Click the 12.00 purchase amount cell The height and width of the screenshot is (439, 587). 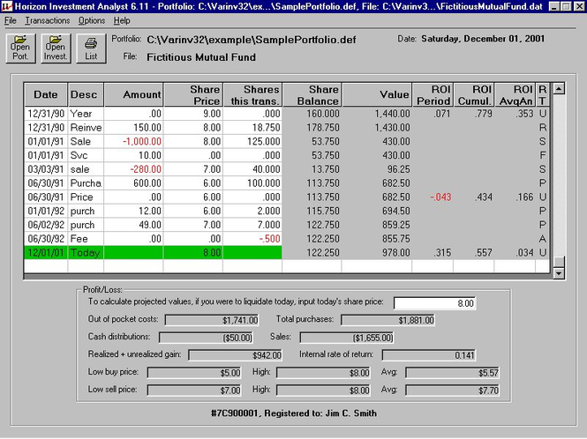coord(133,212)
